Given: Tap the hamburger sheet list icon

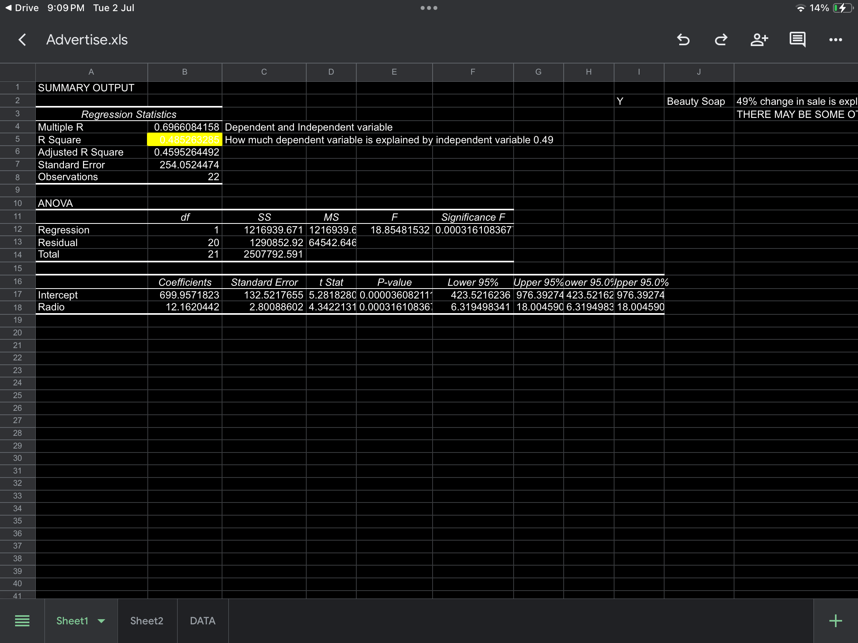Looking at the screenshot, I should pyautogui.click(x=22, y=620).
